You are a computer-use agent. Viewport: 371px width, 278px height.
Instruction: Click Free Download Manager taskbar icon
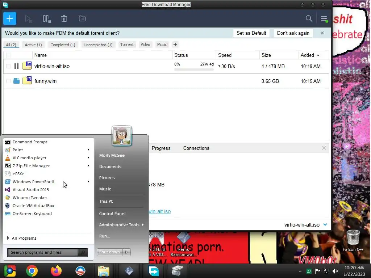tap(154, 271)
